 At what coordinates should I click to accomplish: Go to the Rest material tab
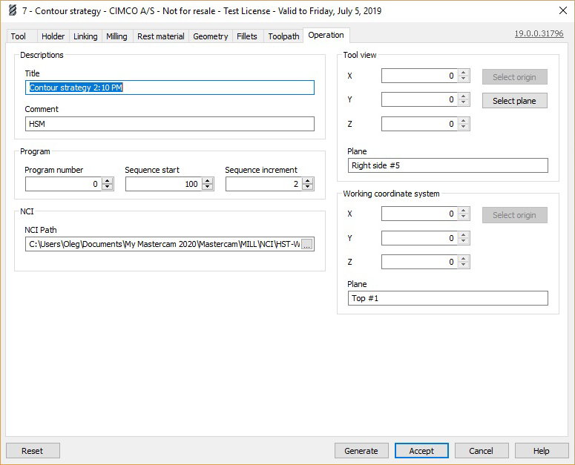pos(160,36)
